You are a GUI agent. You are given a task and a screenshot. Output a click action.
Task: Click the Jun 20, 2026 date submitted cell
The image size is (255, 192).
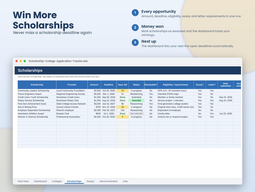click(225, 113)
